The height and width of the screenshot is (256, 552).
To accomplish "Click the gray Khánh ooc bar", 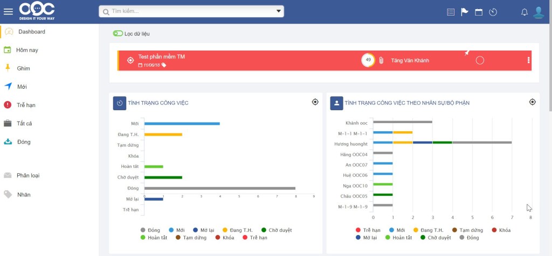I will click(403, 122).
